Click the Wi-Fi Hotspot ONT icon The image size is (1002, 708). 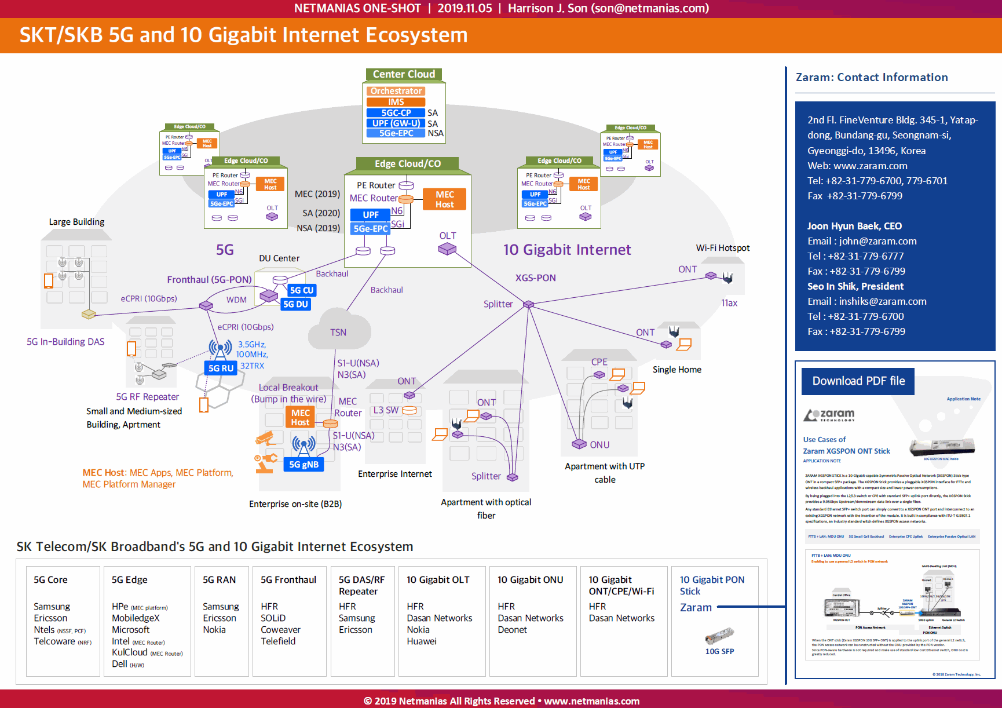[711, 275]
